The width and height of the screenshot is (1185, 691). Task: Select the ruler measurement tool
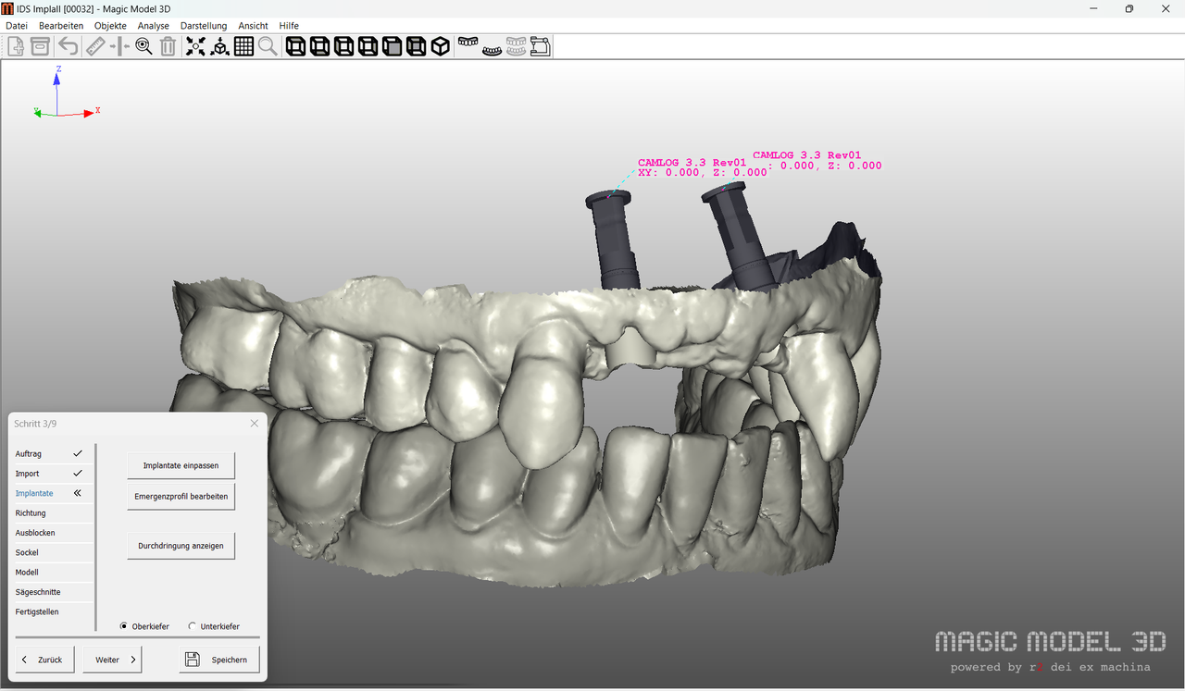pos(95,46)
